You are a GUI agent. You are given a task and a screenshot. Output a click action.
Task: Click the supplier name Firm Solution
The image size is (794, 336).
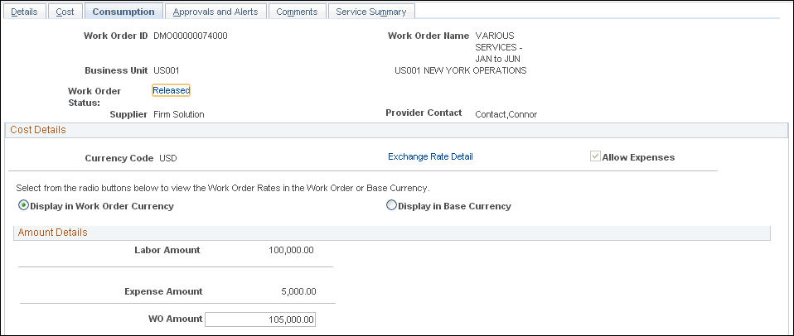pos(179,115)
